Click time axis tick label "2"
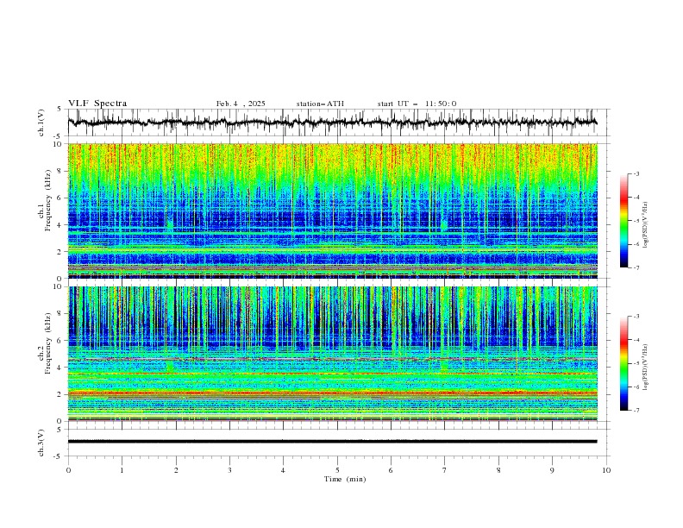Screen dimensions: 683x528 (176, 470)
